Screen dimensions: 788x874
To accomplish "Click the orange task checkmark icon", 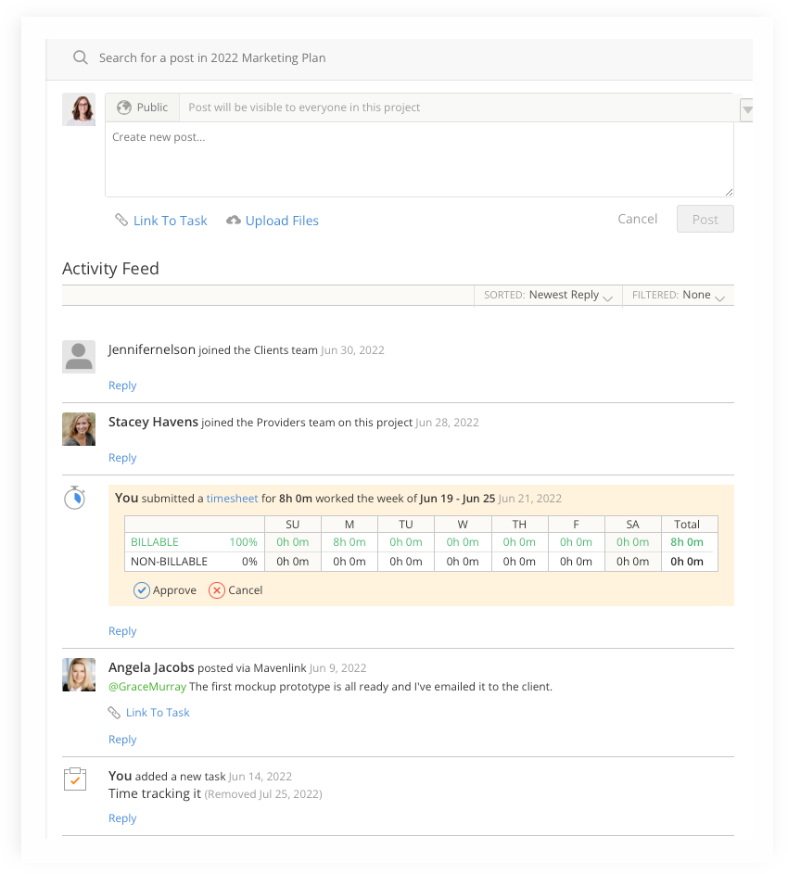I will [76, 779].
